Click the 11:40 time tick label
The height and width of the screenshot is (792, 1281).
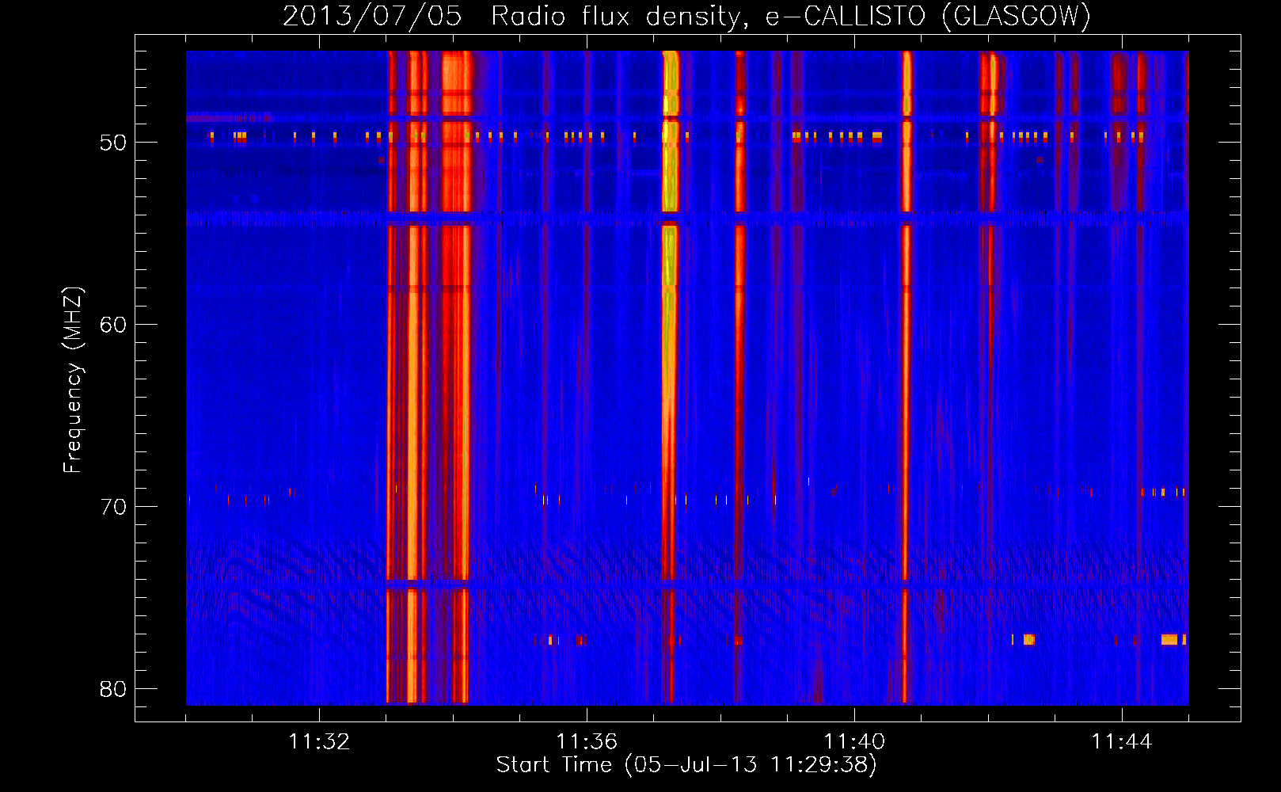(854, 742)
